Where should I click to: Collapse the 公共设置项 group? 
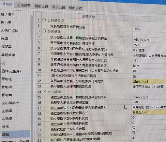44,20
